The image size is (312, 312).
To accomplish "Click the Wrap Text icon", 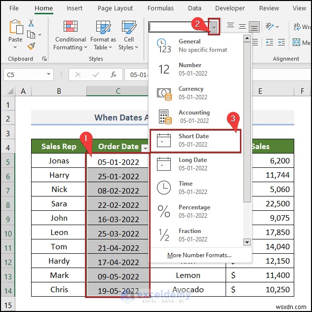I will click(297, 27).
